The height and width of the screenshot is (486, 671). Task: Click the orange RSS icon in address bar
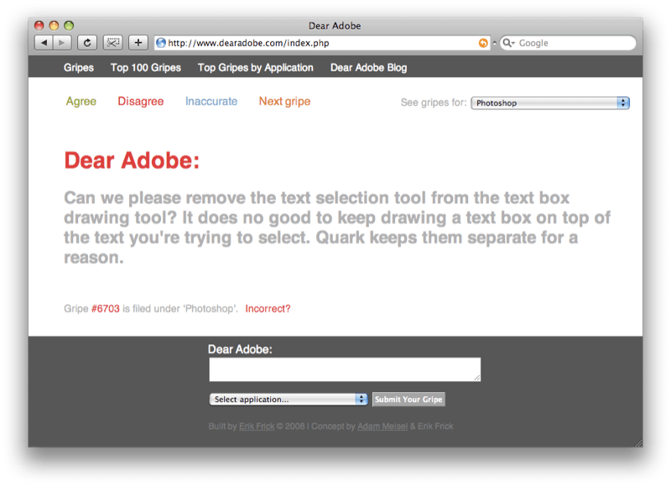coord(483,43)
